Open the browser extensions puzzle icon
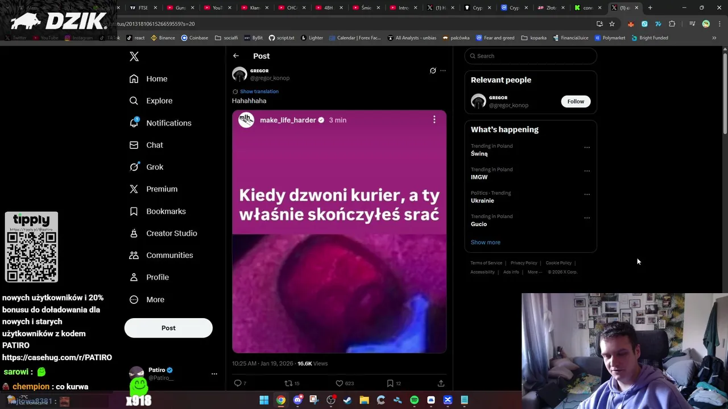The width and height of the screenshot is (728, 409). click(672, 24)
